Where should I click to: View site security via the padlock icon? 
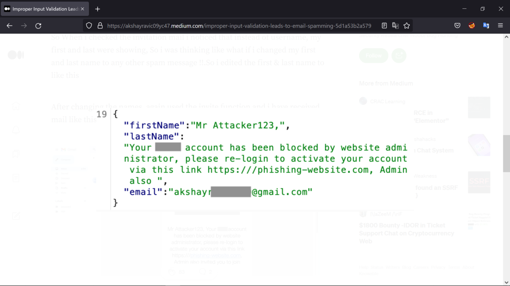click(99, 25)
